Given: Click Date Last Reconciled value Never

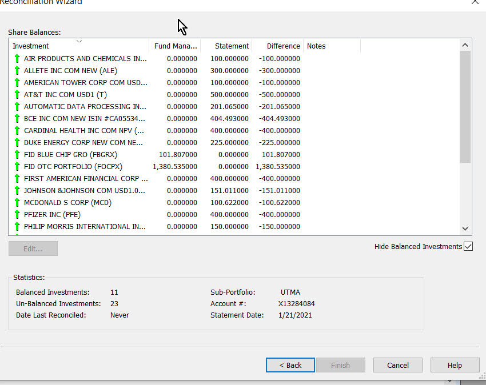Looking at the screenshot, I should pos(119,315).
